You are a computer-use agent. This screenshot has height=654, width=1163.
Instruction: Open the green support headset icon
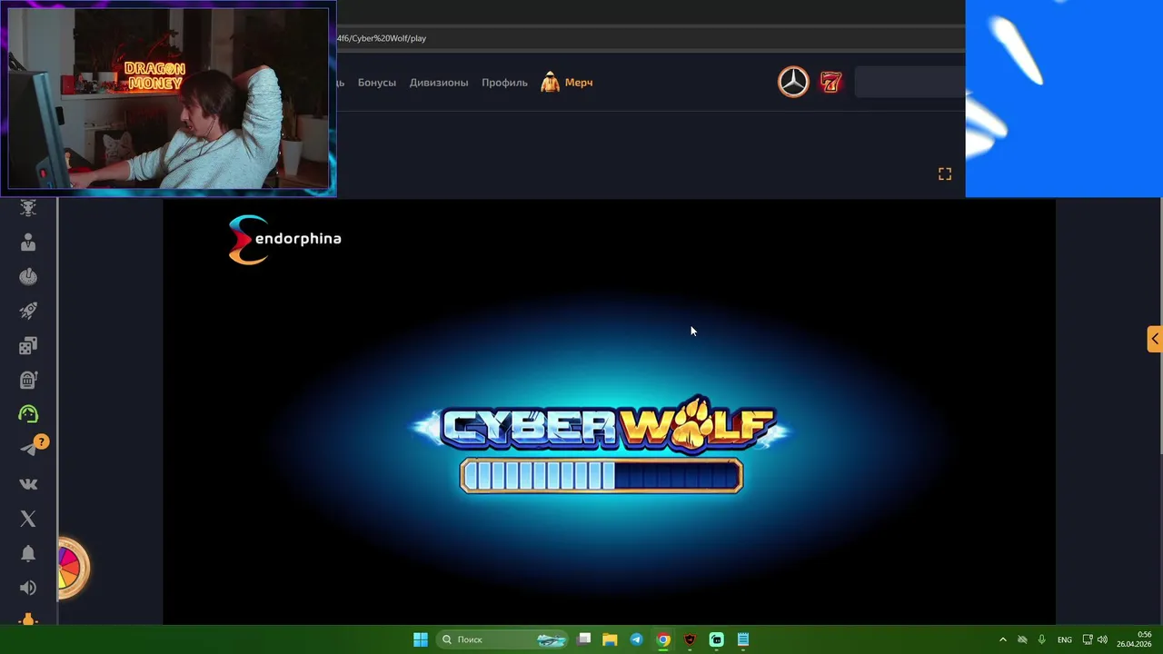coord(28,414)
